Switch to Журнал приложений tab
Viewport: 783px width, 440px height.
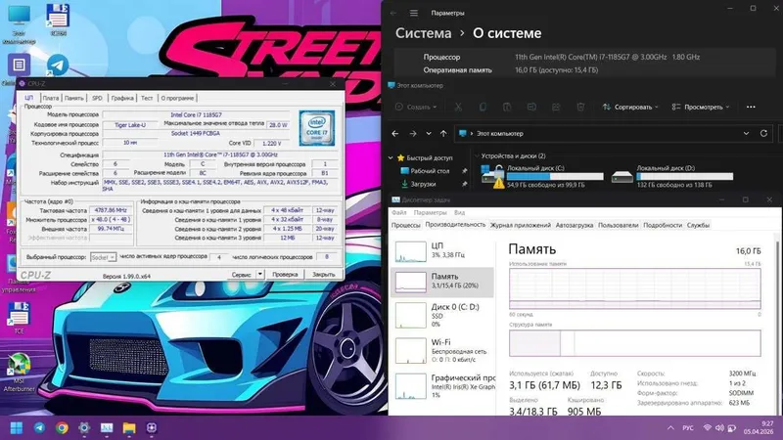521,225
